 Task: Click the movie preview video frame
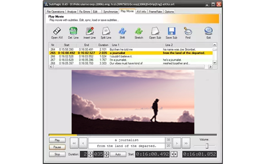click(x=133, y=102)
